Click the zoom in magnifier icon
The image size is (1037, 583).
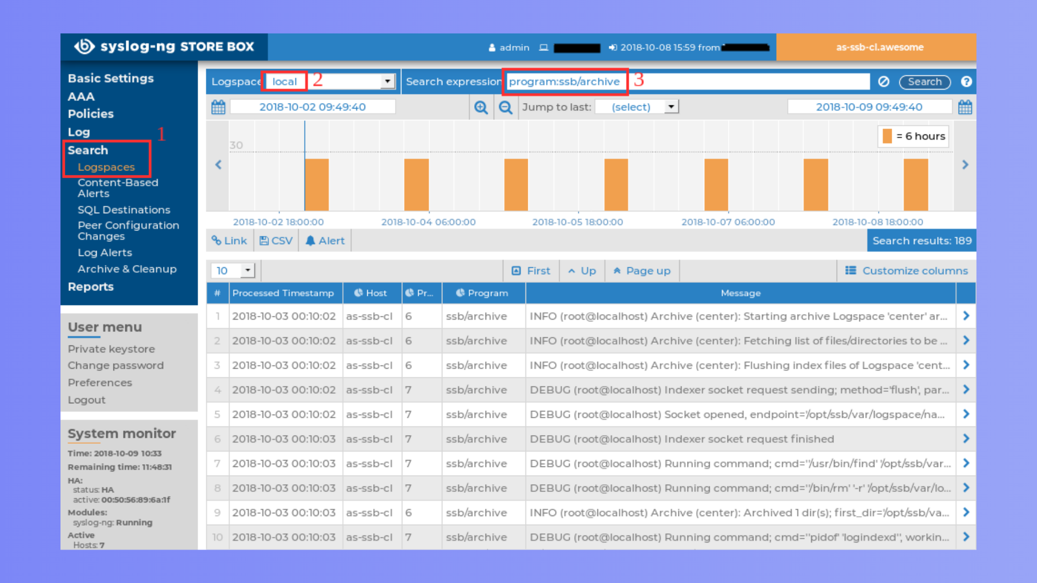(481, 107)
